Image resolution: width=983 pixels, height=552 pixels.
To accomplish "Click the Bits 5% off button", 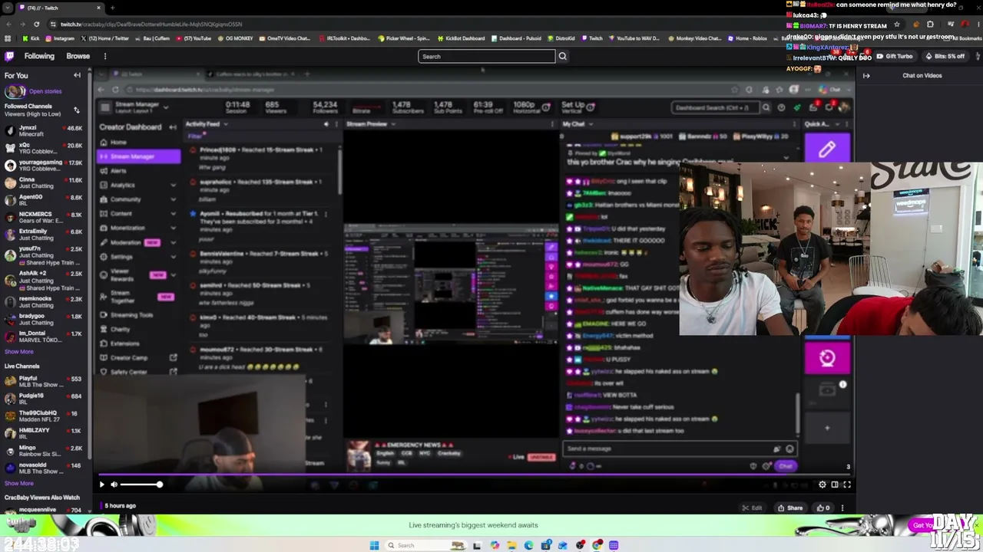I will tap(945, 56).
